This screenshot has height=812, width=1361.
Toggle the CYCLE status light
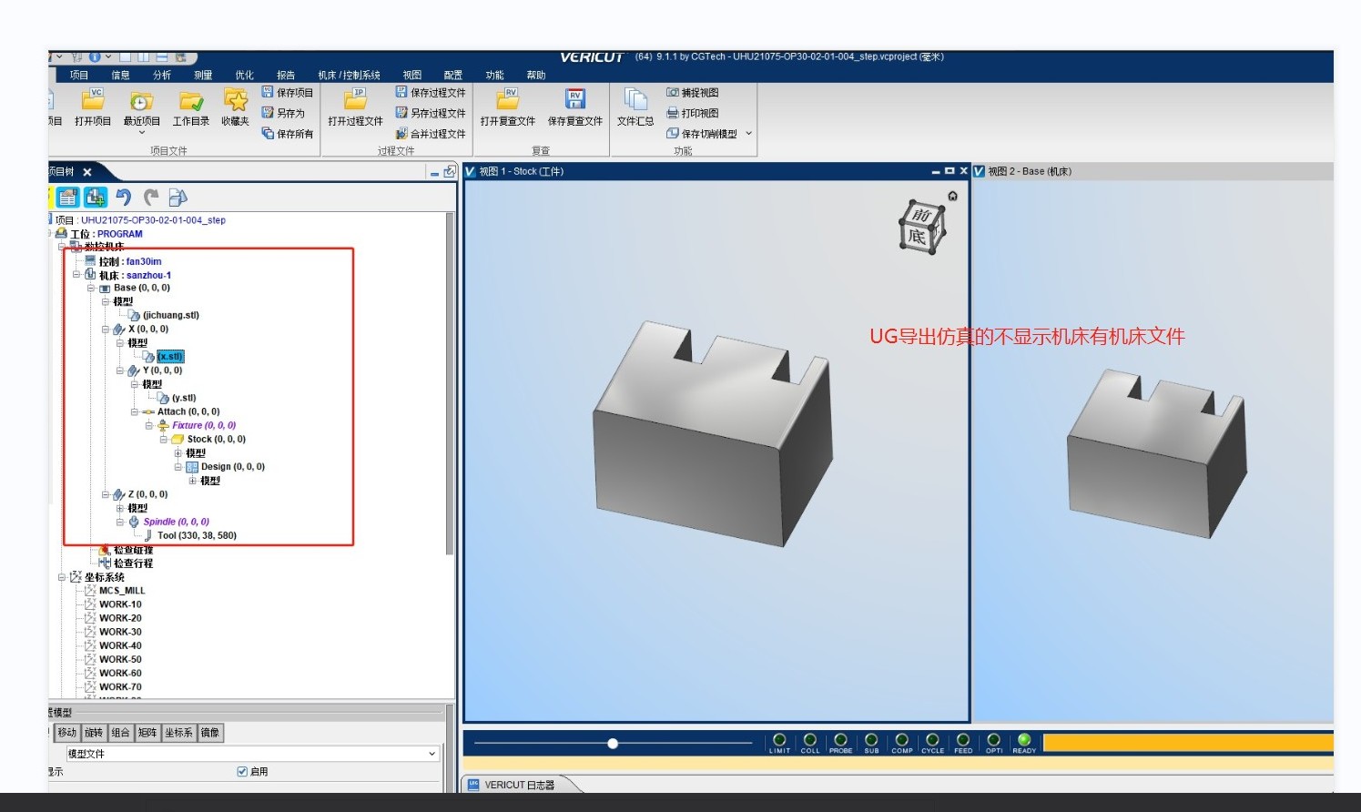(x=932, y=739)
